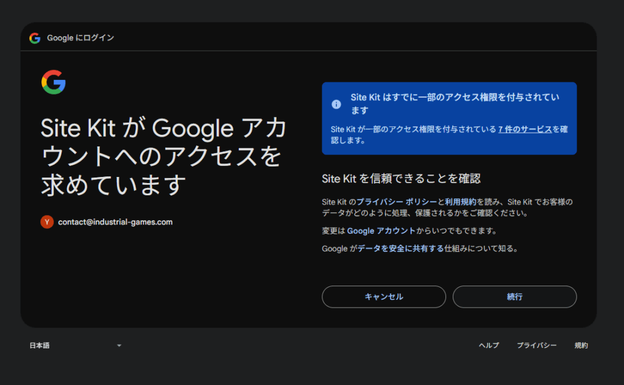This screenshot has height=385, width=624.
Task: Click the small Google logo in the header
Action: 35,38
